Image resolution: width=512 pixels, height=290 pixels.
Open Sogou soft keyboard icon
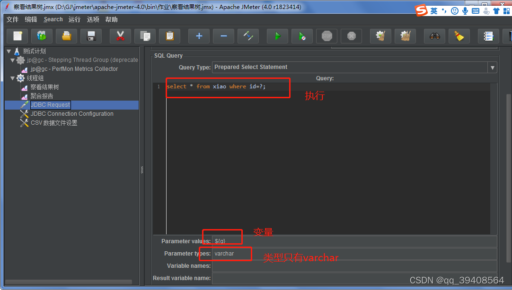pyautogui.click(x=476, y=11)
